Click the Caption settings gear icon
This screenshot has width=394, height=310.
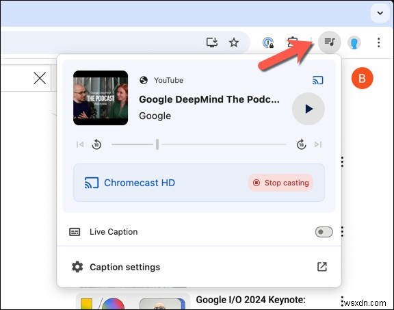[77, 267]
